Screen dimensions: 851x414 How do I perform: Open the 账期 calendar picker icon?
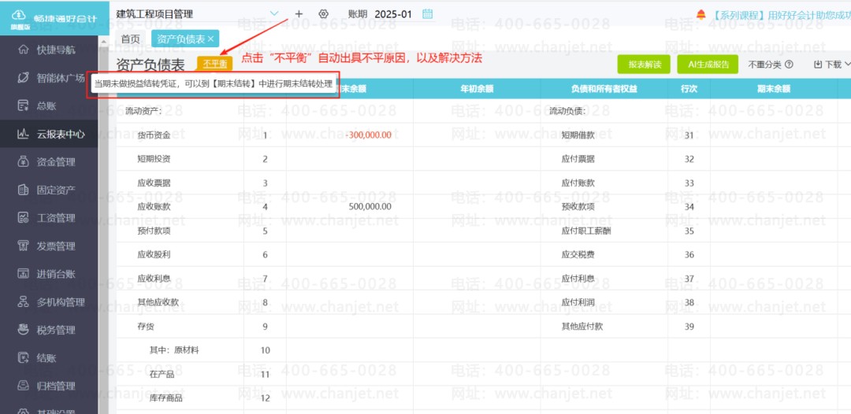pos(428,14)
